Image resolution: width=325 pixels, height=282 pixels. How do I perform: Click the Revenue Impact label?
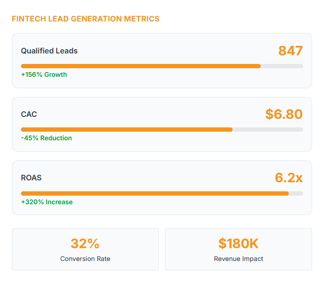[238, 259]
